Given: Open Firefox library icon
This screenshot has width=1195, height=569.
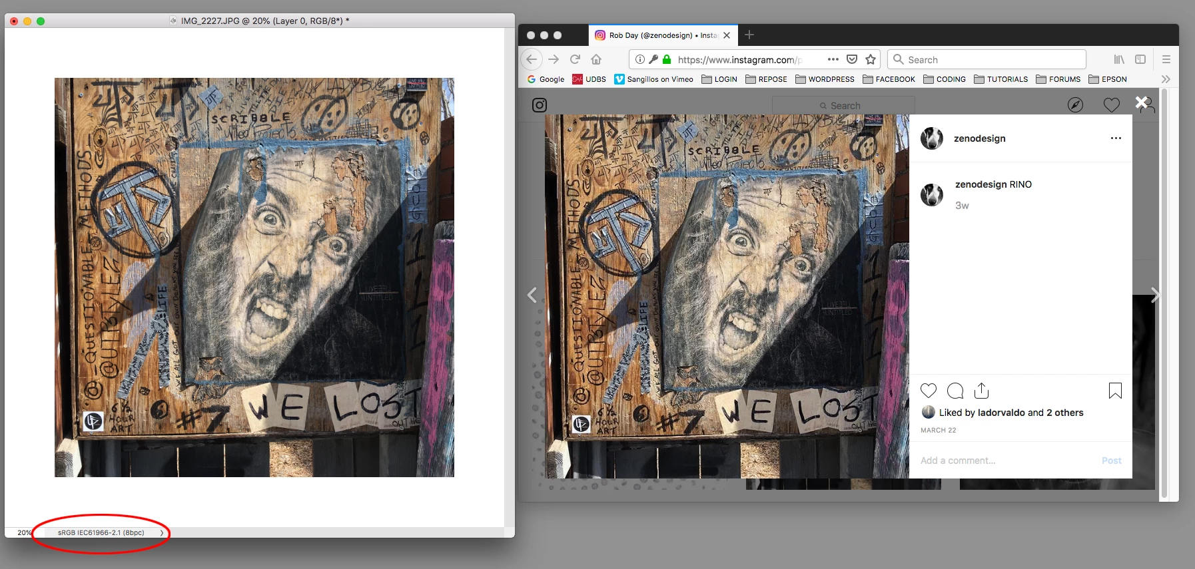Looking at the screenshot, I should point(1119,59).
